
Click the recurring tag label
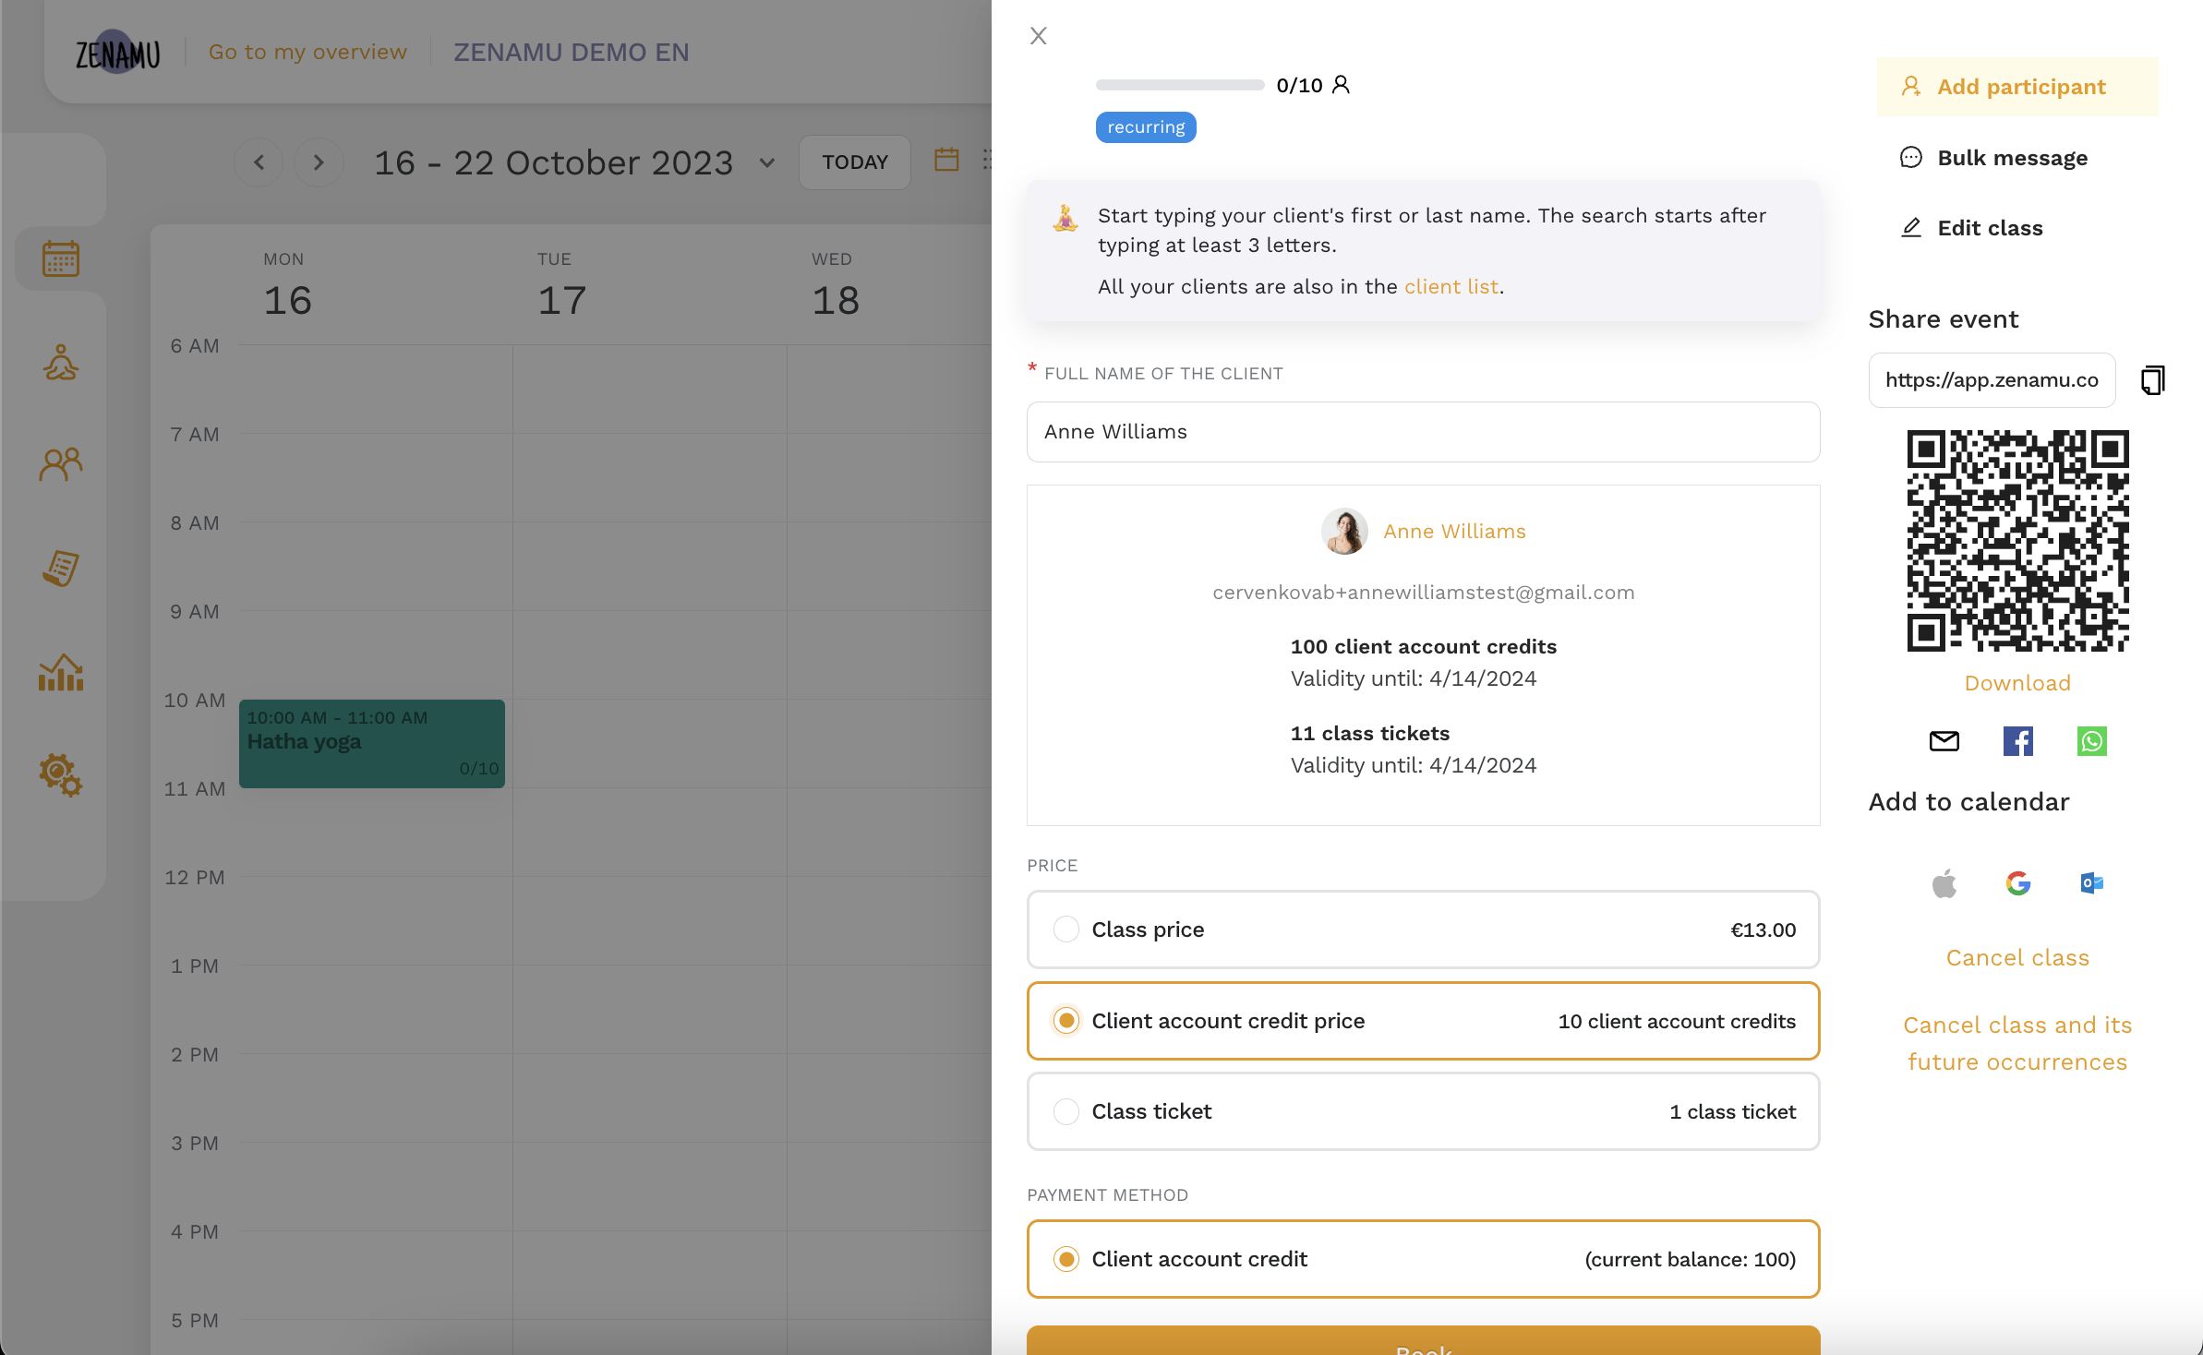pos(1144,126)
